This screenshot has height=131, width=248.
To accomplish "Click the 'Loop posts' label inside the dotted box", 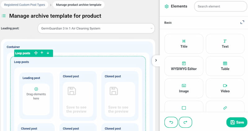I will point(21,62).
